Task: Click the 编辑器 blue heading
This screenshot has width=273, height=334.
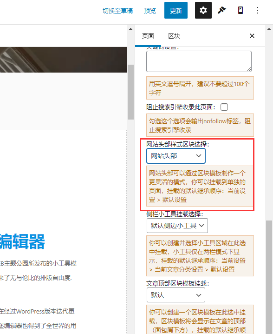Action: 22,241
